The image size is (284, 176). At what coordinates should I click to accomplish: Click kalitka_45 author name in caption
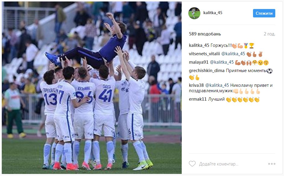(199, 45)
